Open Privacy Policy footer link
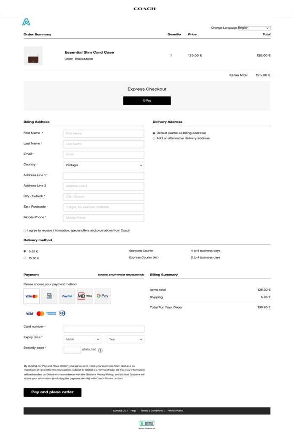The height and width of the screenshot is (432, 294). click(175, 411)
